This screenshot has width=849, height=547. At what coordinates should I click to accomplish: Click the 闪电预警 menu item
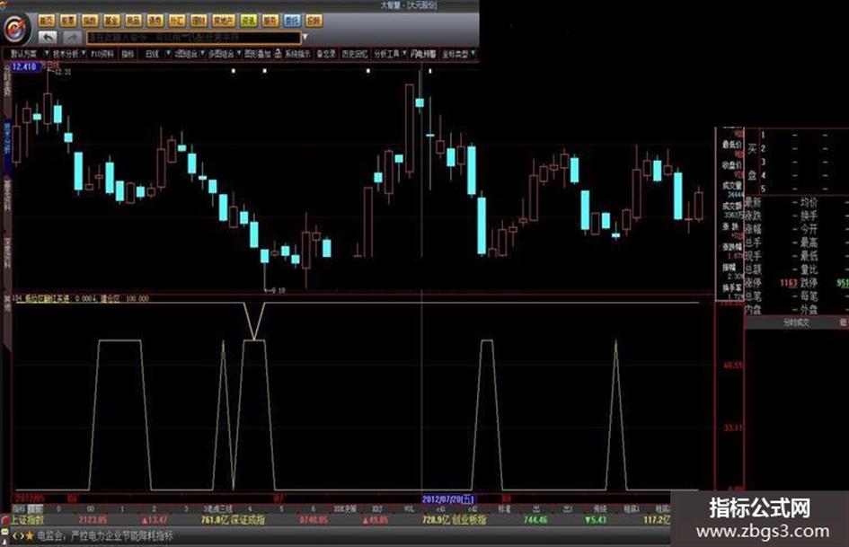coord(423,54)
